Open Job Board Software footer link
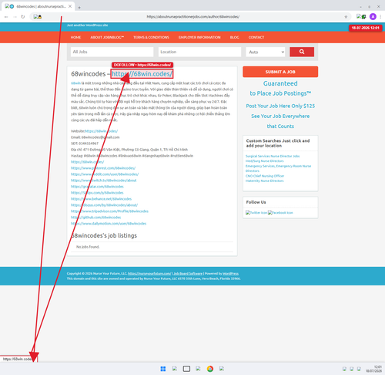This screenshot has width=385, height=375. (x=188, y=273)
